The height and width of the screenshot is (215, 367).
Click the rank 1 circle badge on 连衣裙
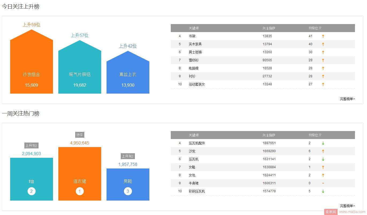coord(80,191)
